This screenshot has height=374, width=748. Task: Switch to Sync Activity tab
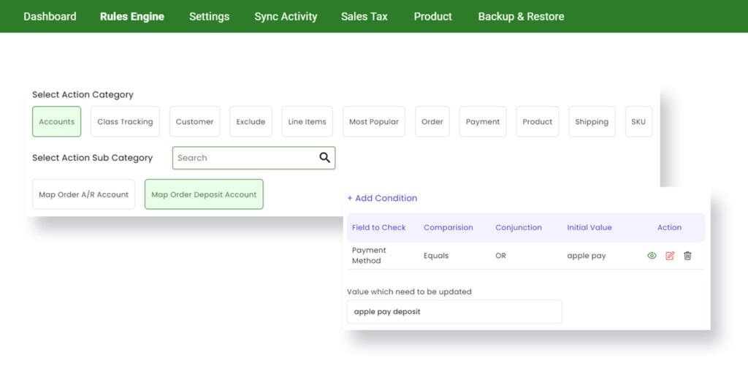286,16
